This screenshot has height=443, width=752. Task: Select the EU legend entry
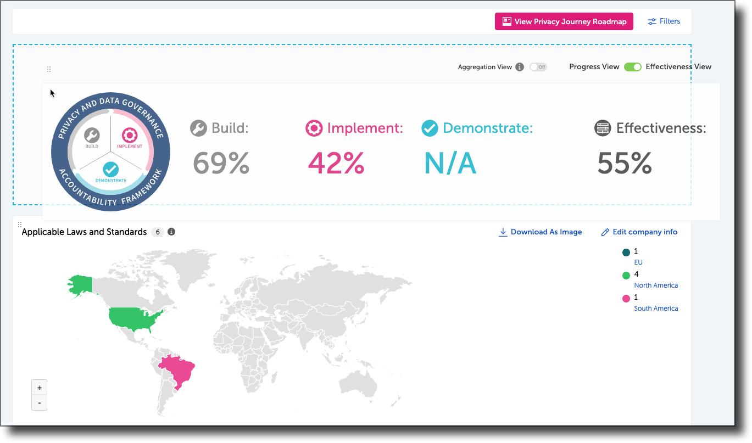[638, 262]
